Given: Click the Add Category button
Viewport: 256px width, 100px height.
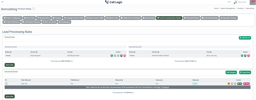Looking at the screenshot, I should click(231, 72).
